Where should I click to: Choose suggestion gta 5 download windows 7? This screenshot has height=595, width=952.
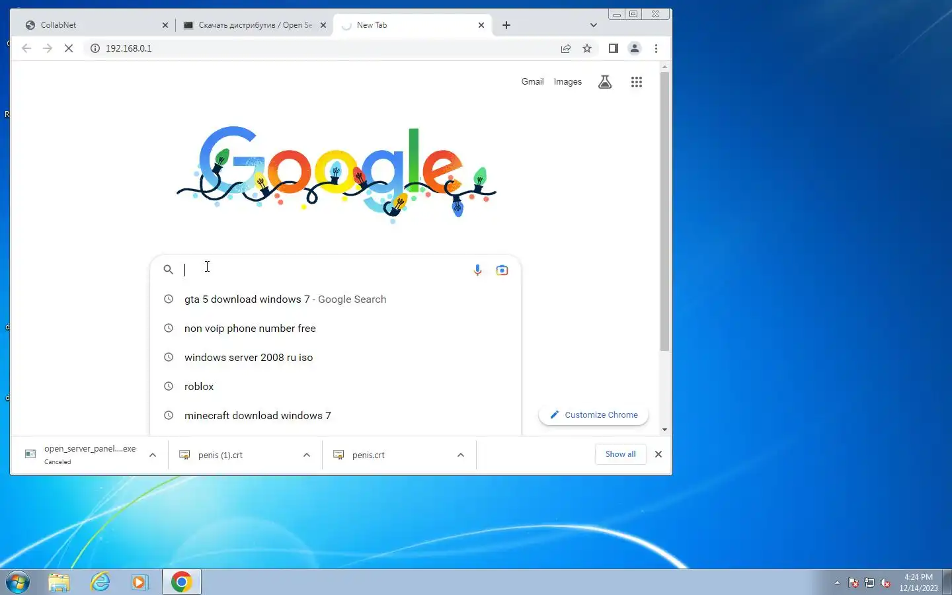[x=336, y=299]
